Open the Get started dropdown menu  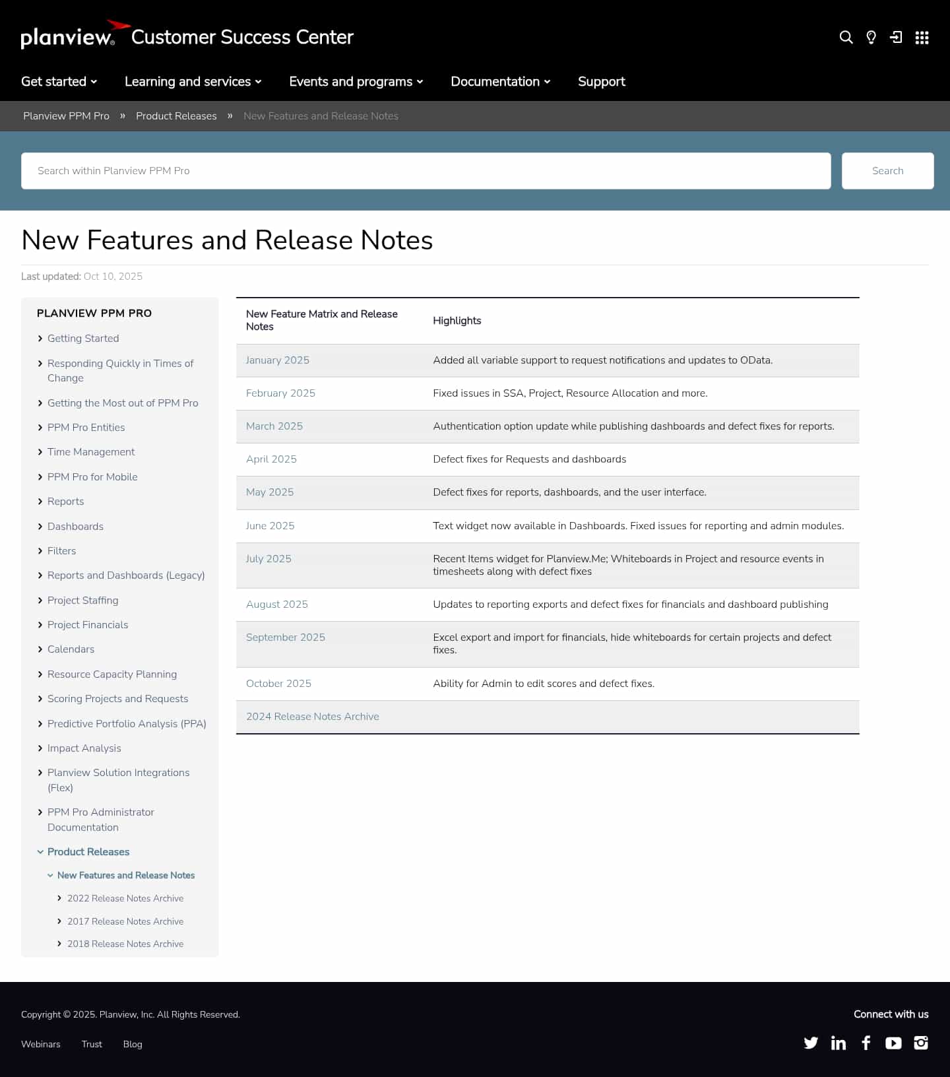(59, 81)
